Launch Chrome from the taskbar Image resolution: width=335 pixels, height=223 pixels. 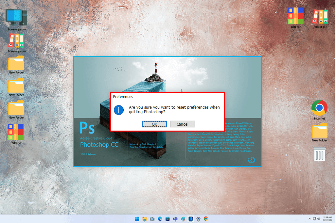(206, 219)
